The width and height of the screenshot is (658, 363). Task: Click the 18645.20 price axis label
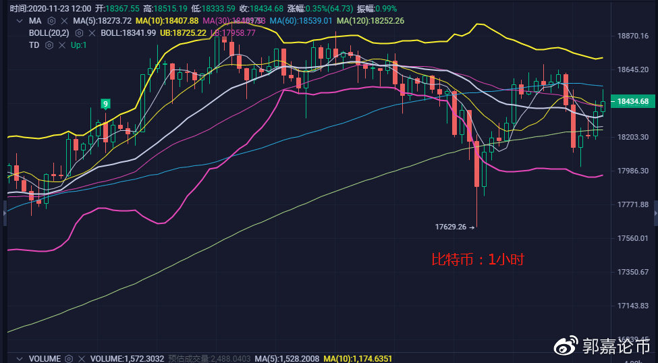pos(633,69)
